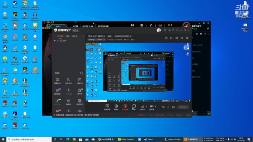Expand the speaker options arrow
Image resolution: width=253 pixels, height=142 pixels.
click(x=155, y=107)
